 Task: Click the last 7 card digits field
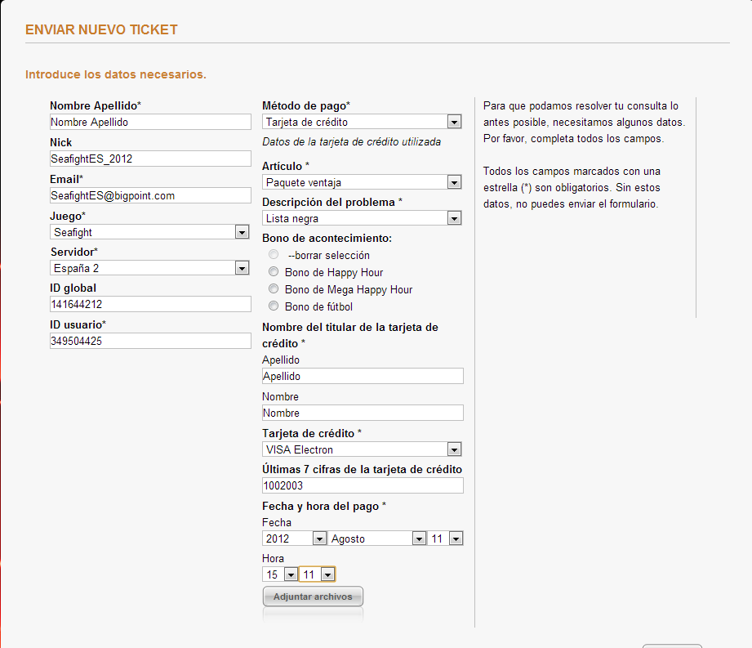tap(363, 485)
